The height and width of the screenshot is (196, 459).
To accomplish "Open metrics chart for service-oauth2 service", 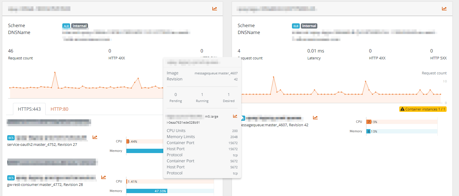I will pyautogui.click(x=95, y=137).
